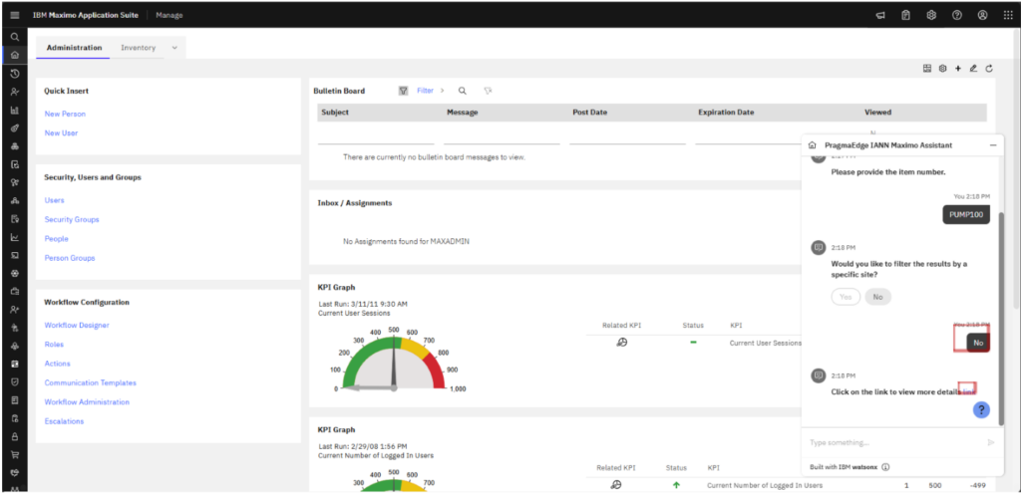Sort by the Subject column header
Screen dimensions: 1021x494
pyautogui.click(x=335, y=113)
